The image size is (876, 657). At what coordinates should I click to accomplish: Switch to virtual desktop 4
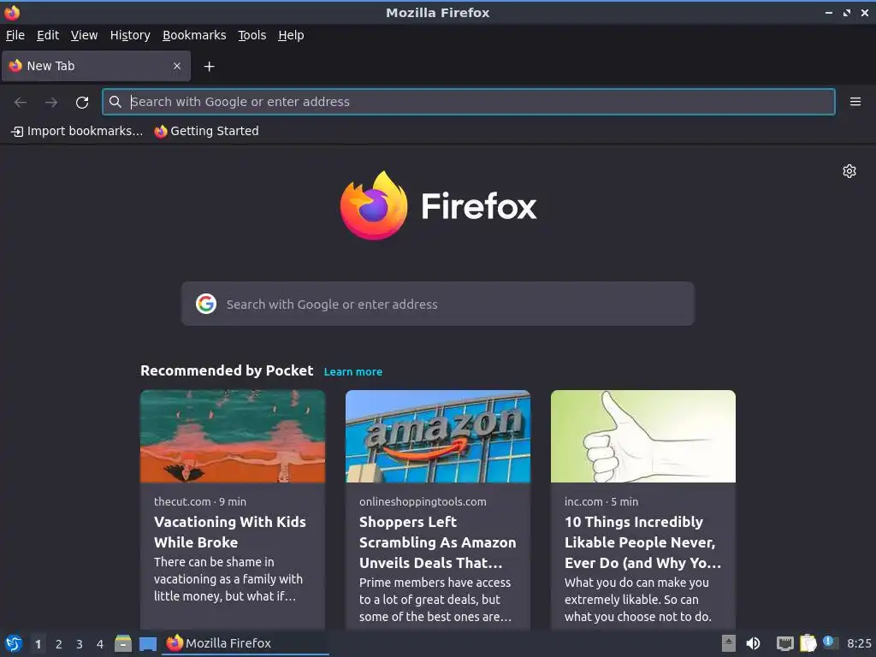(x=100, y=644)
